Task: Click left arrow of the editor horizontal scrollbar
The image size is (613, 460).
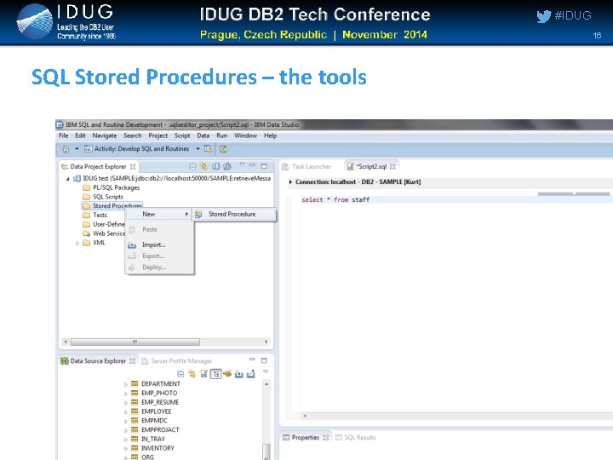Action: pos(305,416)
